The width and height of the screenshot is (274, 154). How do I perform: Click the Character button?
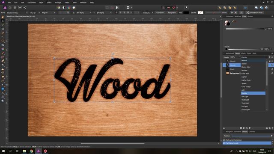coord(160,12)
